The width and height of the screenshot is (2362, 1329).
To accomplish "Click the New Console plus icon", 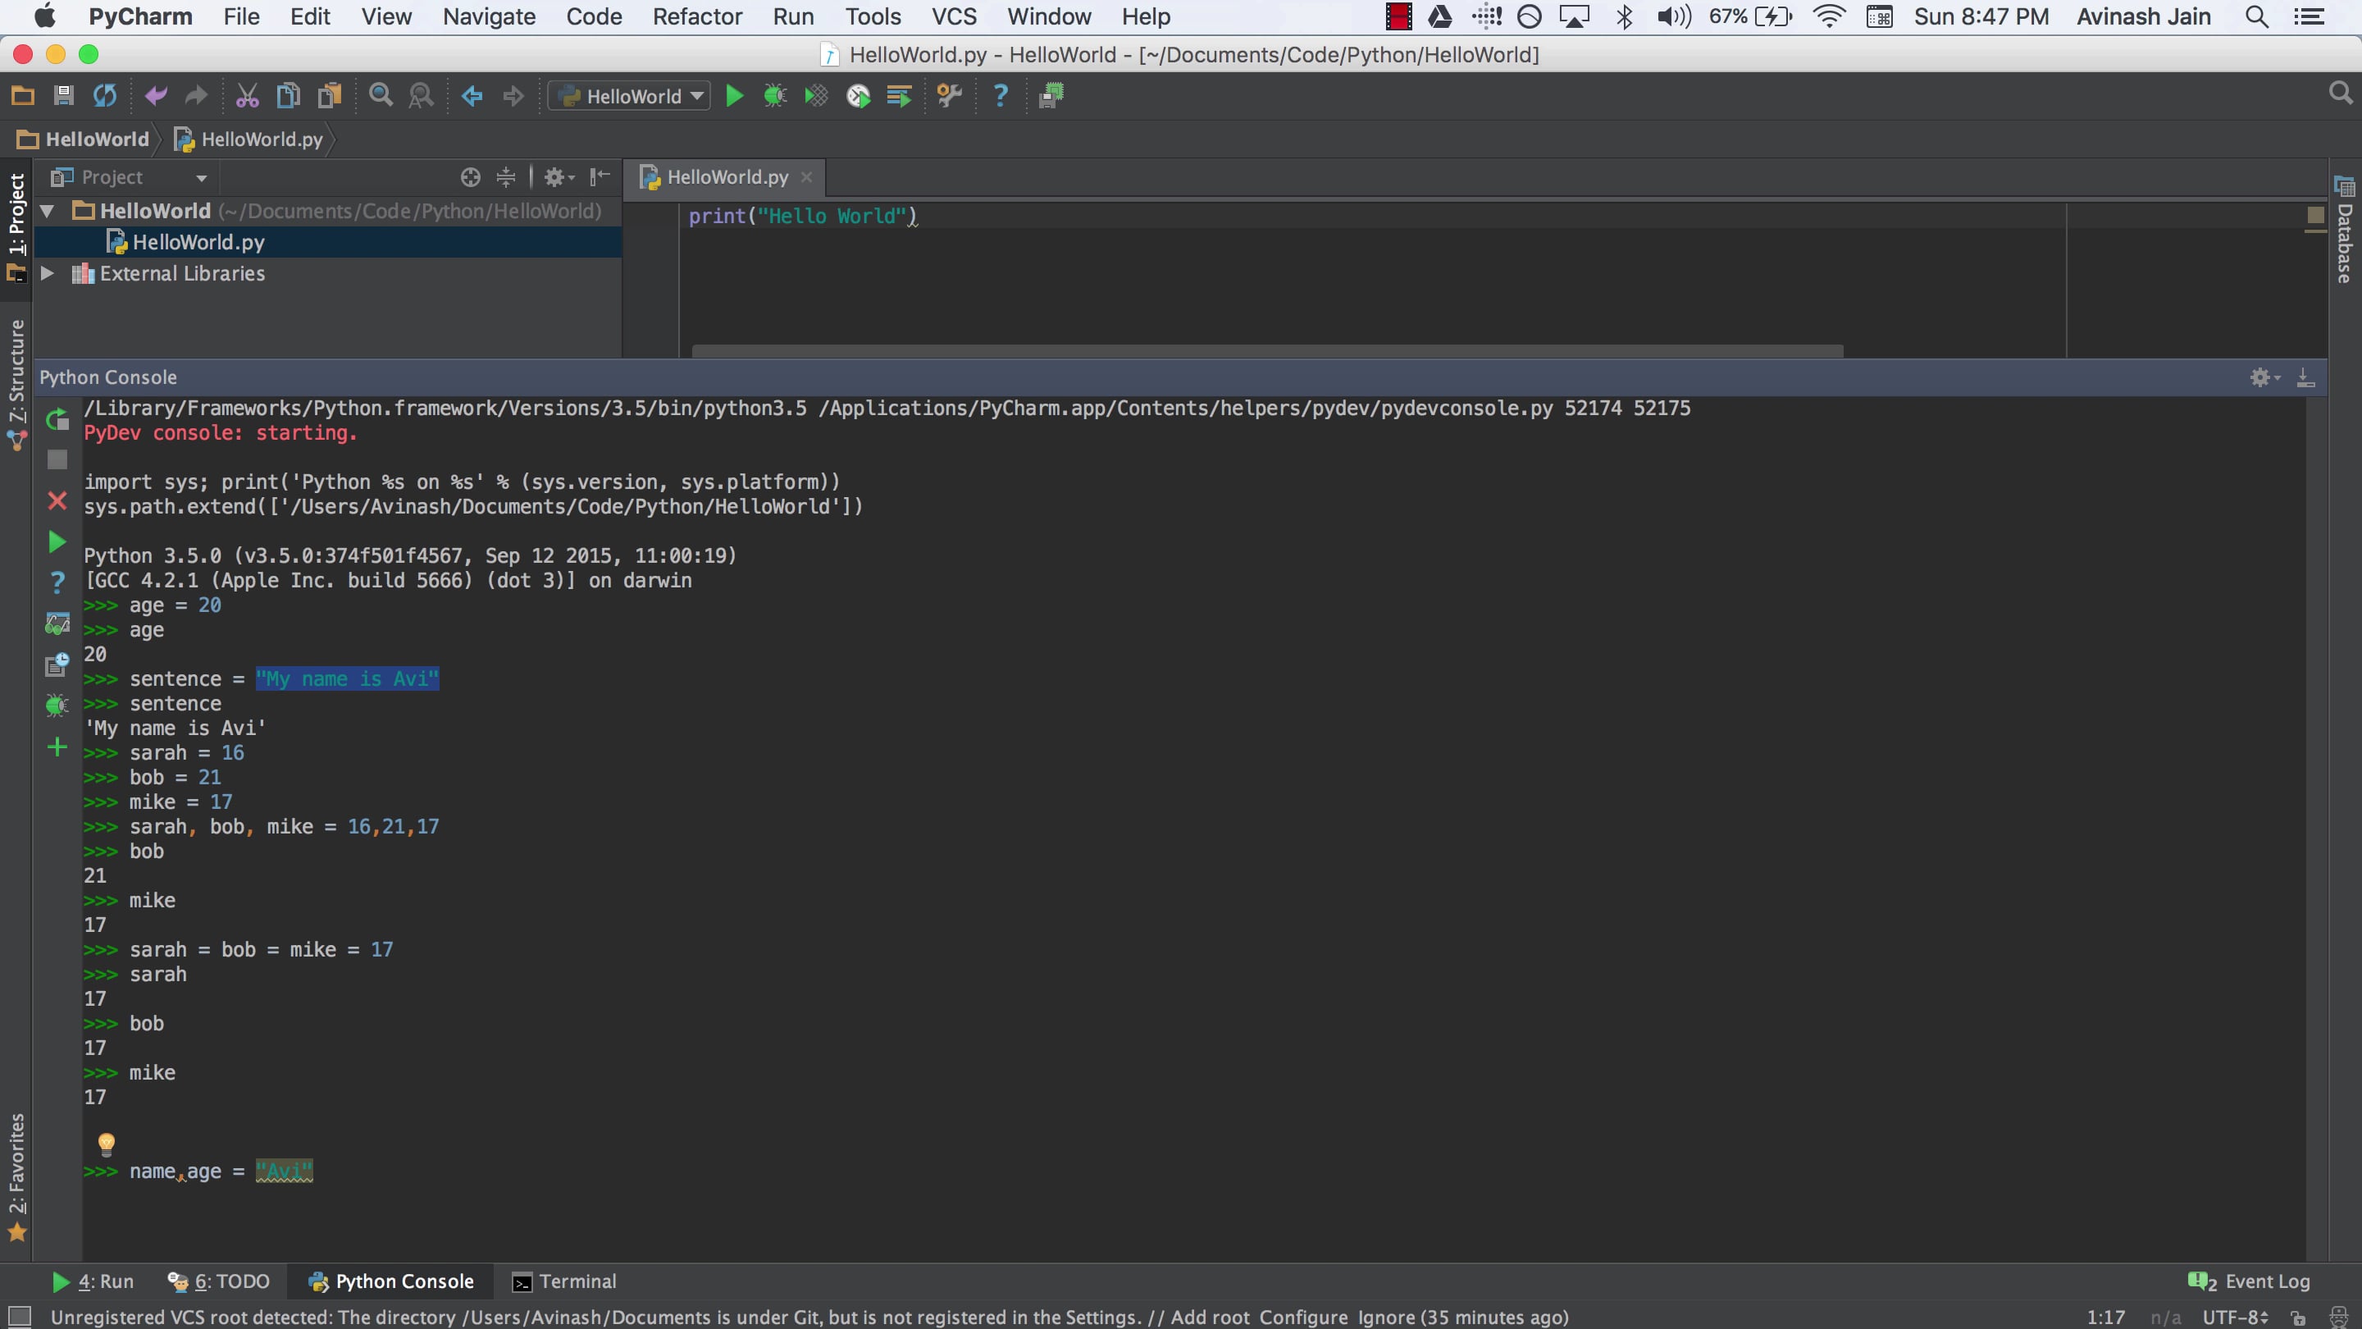I will coord(57,747).
